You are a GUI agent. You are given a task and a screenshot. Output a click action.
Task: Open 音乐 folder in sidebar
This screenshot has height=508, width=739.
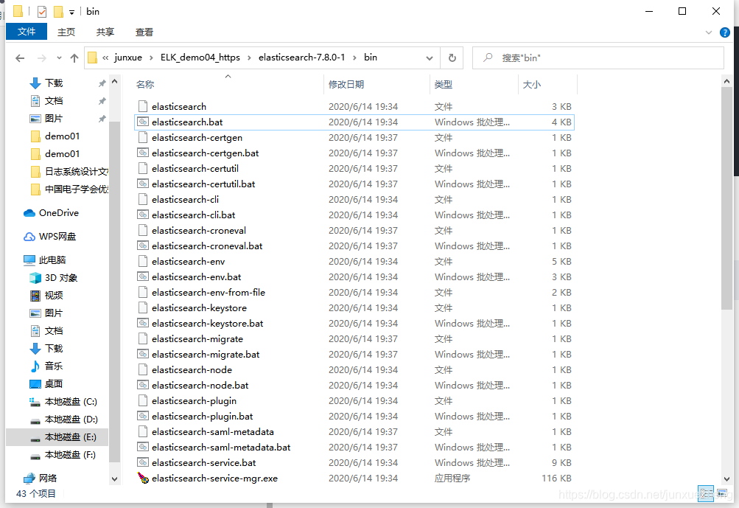coord(54,366)
